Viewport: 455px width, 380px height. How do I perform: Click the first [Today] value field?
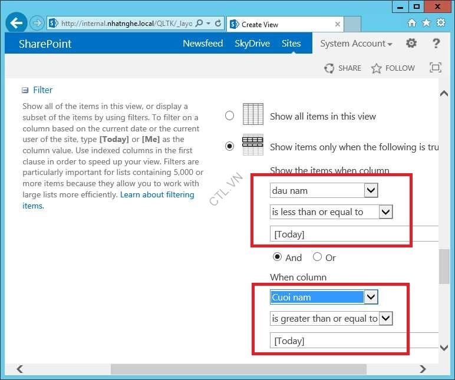click(354, 234)
